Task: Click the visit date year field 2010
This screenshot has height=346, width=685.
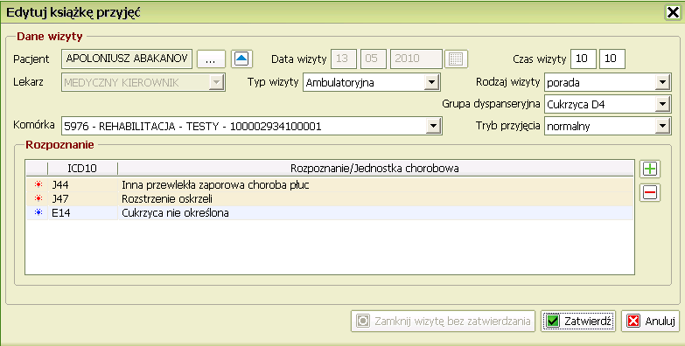Action: [x=416, y=59]
